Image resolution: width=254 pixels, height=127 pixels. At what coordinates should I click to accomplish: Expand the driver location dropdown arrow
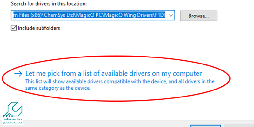(171, 16)
